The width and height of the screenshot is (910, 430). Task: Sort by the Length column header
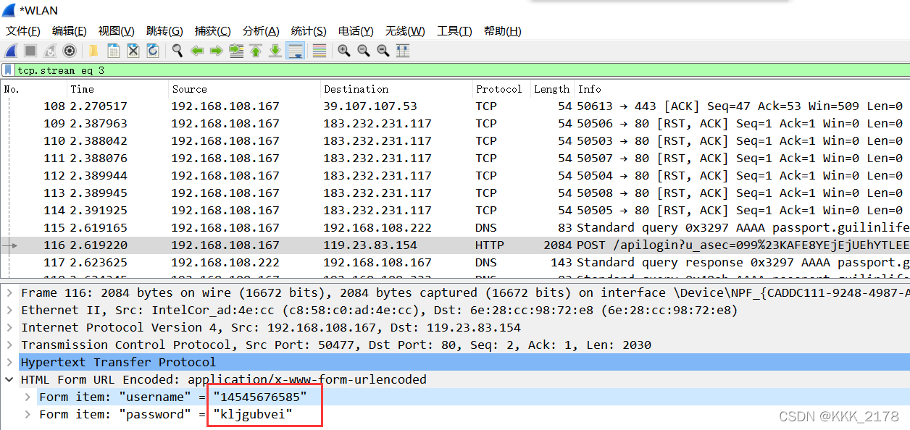coord(552,89)
